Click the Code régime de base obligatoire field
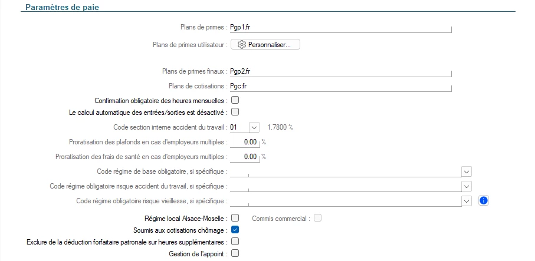This screenshot has height=261, width=535. tap(345, 171)
